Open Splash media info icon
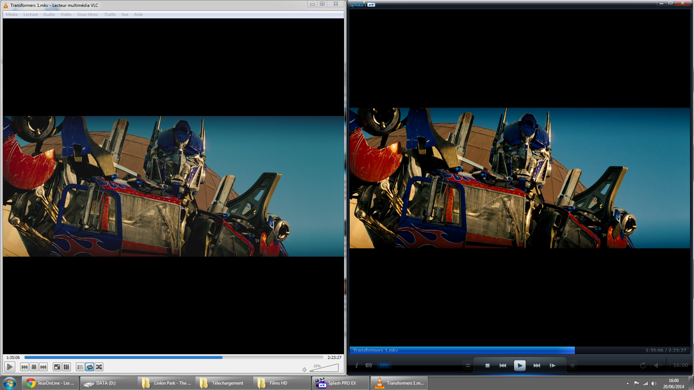The height and width of the screenshot is (390, 694). click(357, 365)
